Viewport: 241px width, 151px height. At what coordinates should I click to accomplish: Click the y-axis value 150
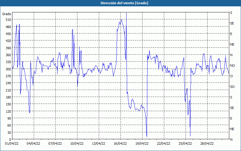click(x=8, y=104)
